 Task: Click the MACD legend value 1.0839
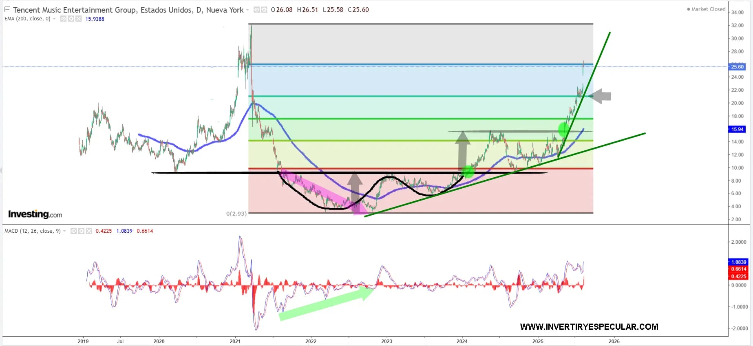[x=124, y=231]
